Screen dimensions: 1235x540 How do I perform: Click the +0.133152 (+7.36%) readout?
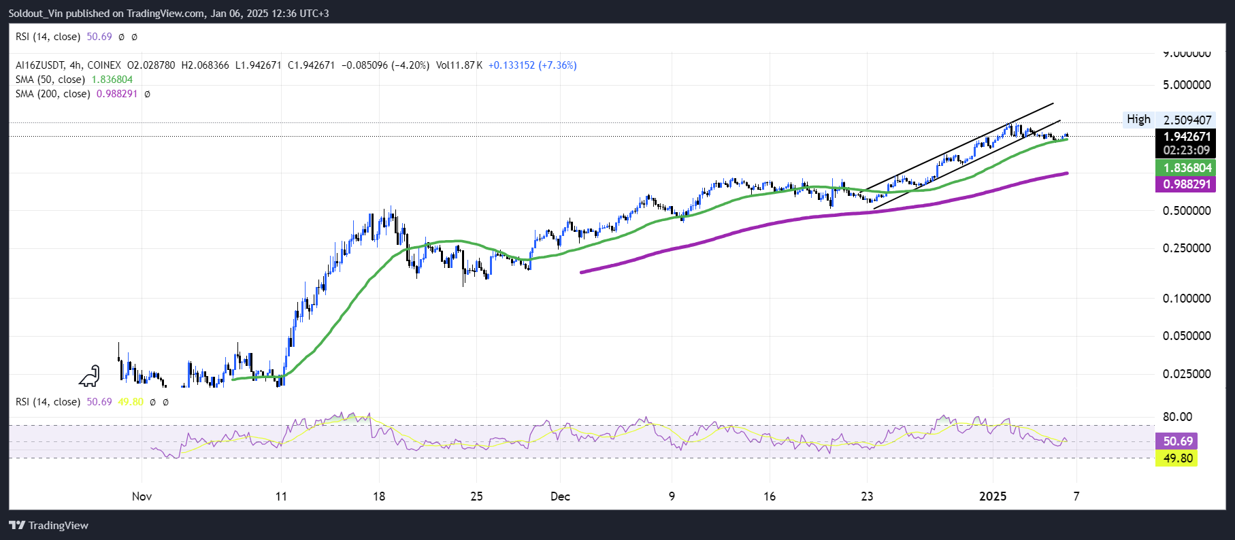(x=533, y=65)
